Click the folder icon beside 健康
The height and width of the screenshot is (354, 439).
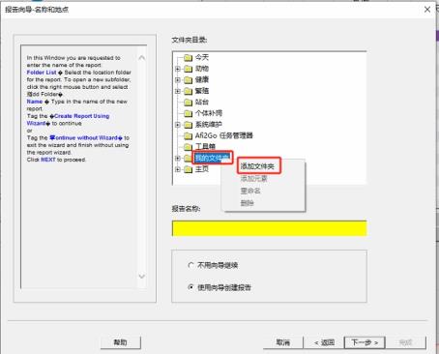point(188,80)
